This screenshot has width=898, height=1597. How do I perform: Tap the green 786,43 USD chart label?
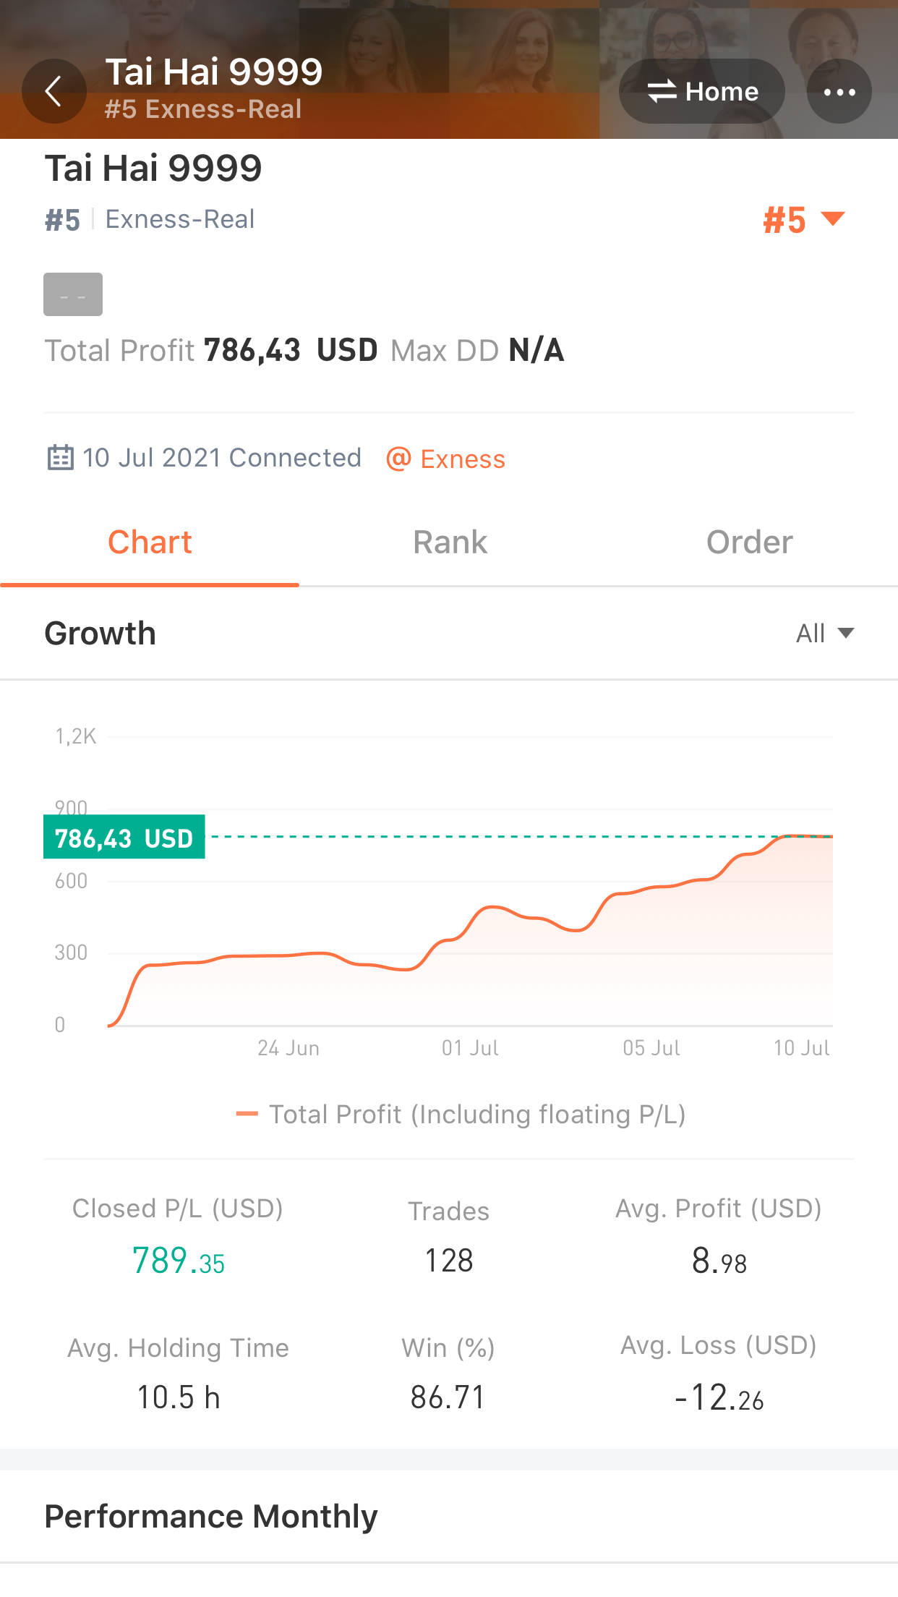coord(124,838)
